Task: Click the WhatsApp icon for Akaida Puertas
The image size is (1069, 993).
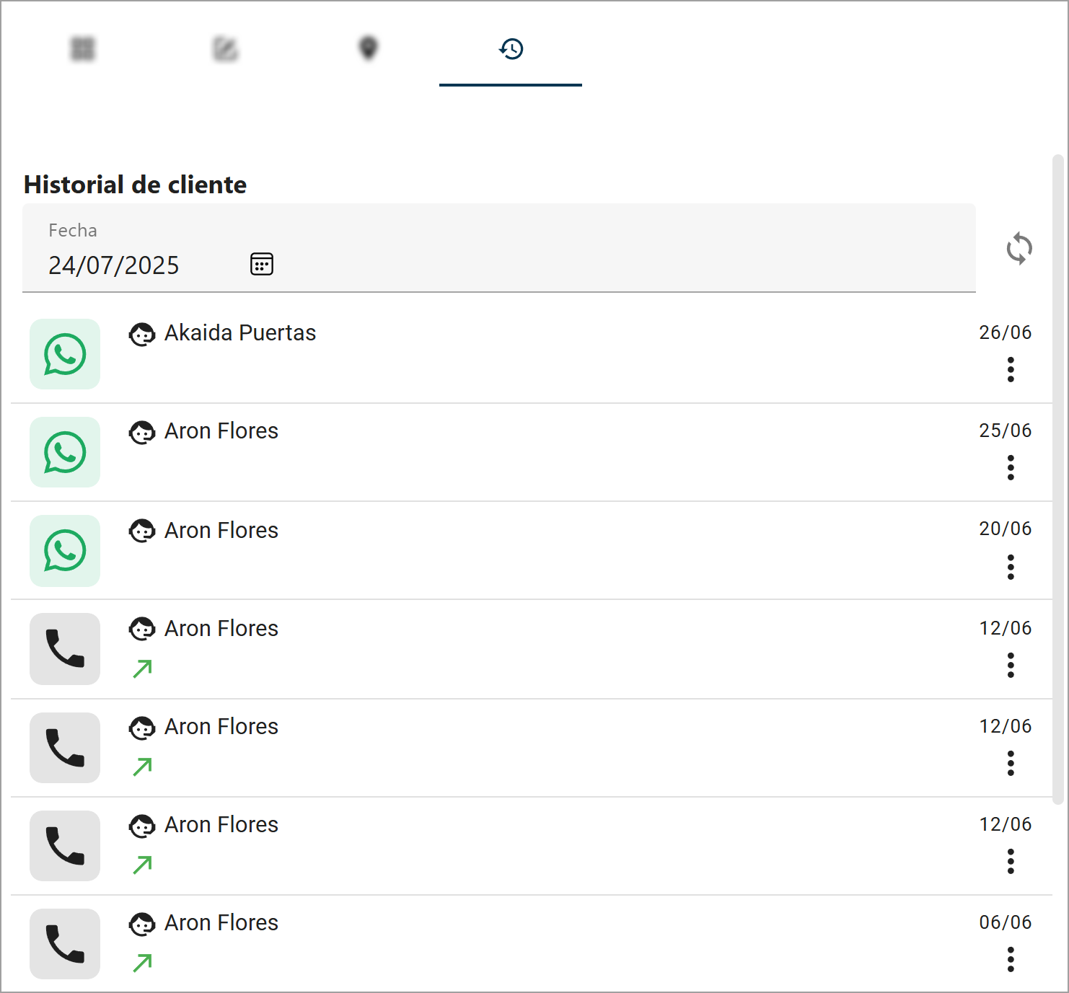Action: [x=64, y=354]
